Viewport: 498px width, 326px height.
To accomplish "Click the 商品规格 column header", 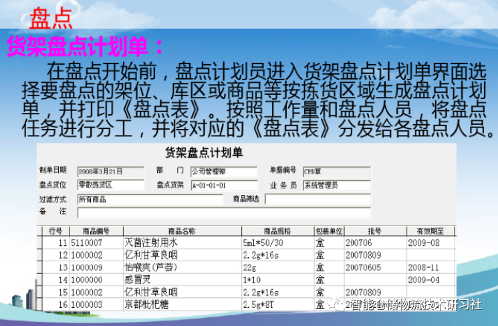I will (x=277, y=231).
